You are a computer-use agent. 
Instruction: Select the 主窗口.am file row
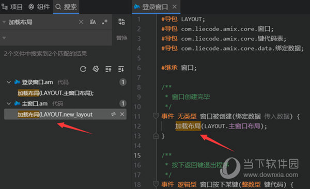click(x=65, y=103)
